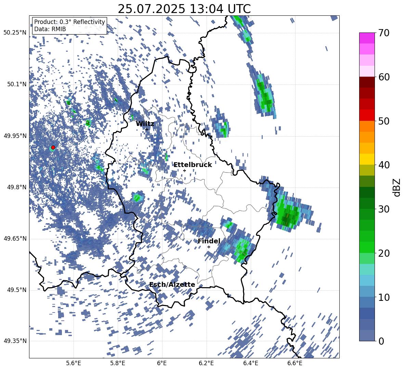Click the yellow colorbar swatch near 40
The image size is (405, 370).
point(367,159)
